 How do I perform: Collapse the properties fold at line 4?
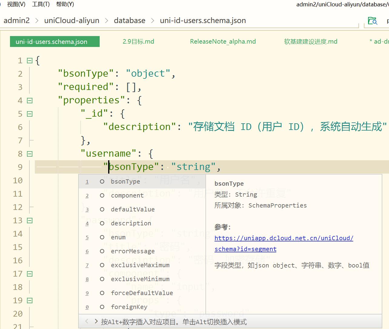[30, 101]
